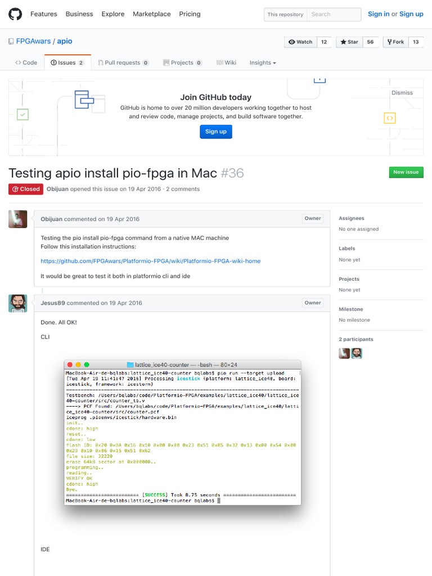Click the This repository search scope

[285, 14]
